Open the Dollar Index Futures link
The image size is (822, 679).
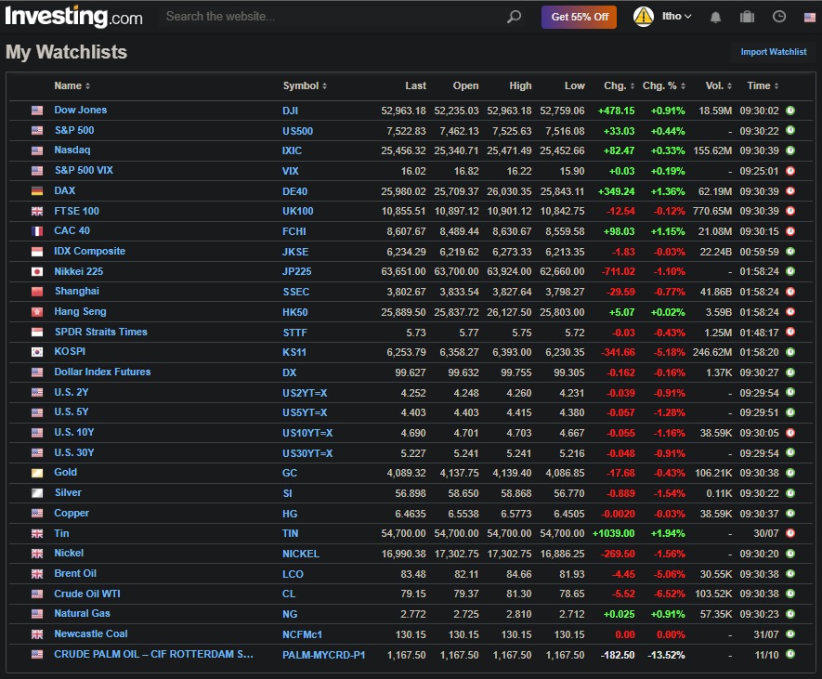pyautogui.click(x=102, y=372)
